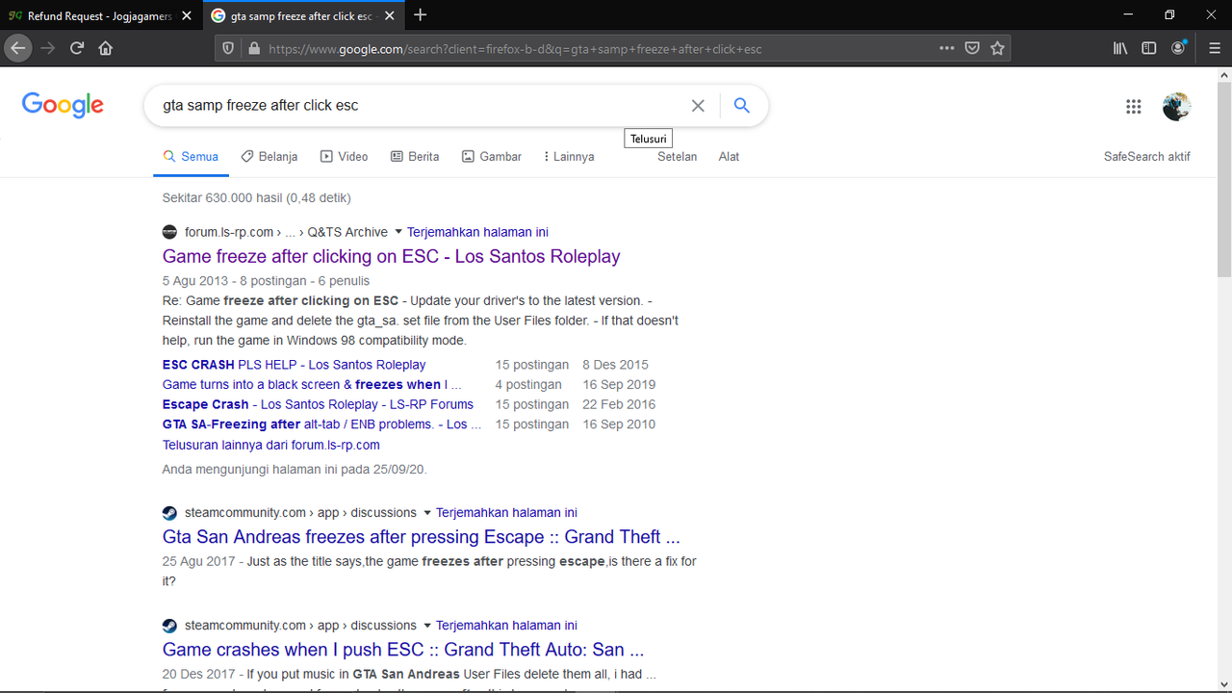This screenshot has height=693, width=1232.
Task: Click the Firefox back arrow button
Action: click(18, 48)
